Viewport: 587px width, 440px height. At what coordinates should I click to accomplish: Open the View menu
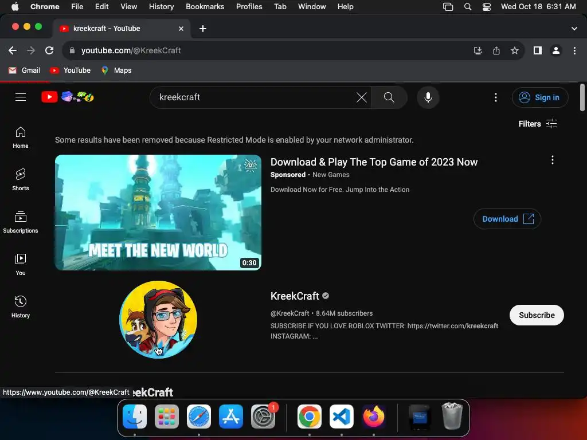tap(128, 7)
